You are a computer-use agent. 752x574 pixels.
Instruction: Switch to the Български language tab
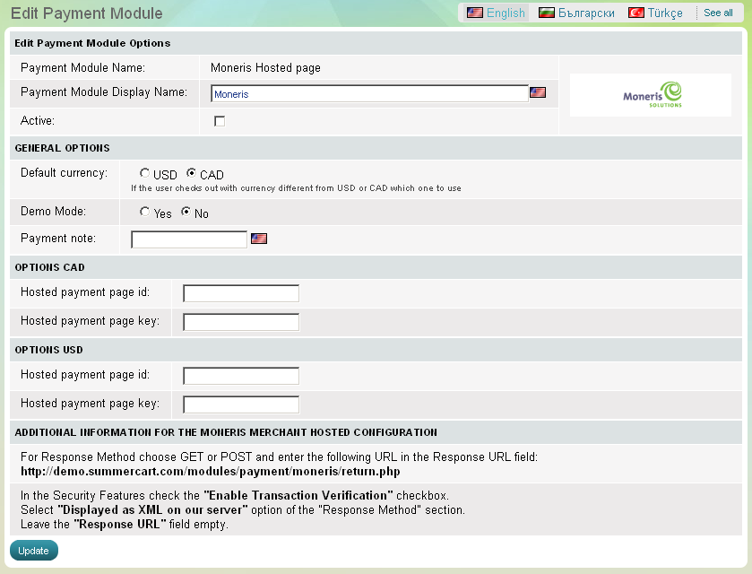(586, 13)
